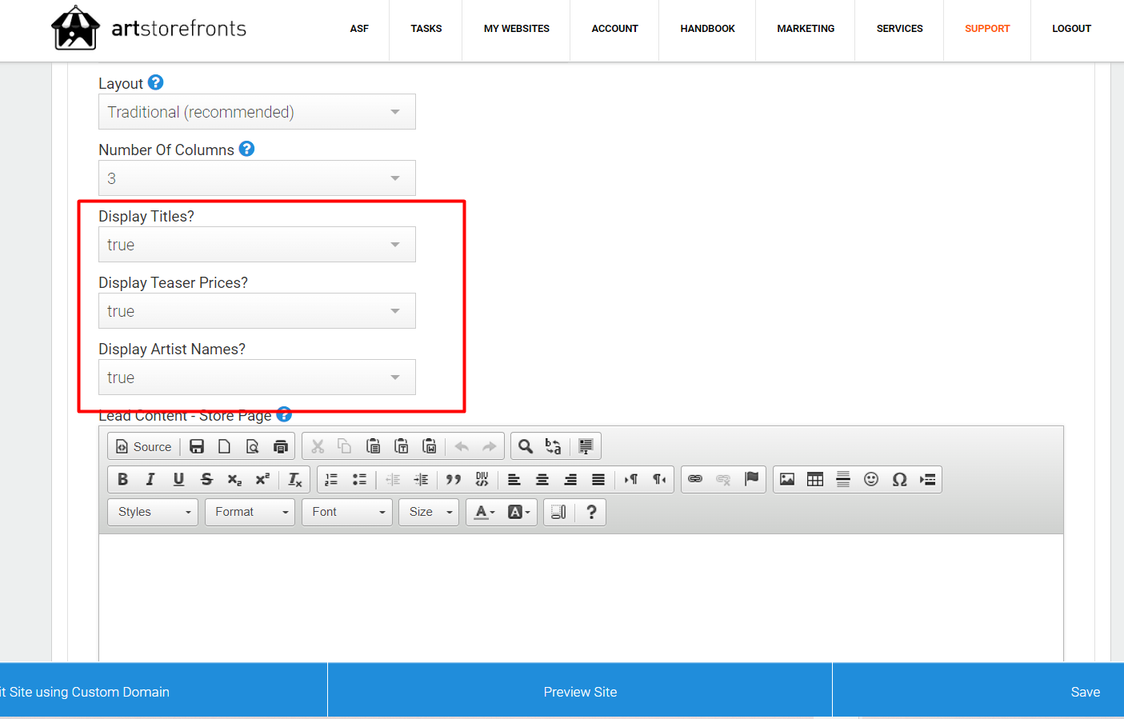Click the New Page editor icon
Image resolution: width=1124 pixels, height=719 pixels.
(225, 446)
